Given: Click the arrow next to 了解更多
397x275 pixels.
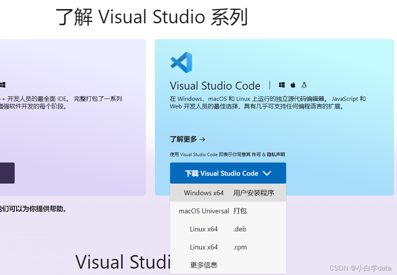Looking at the screenshot, I should 202,140.
